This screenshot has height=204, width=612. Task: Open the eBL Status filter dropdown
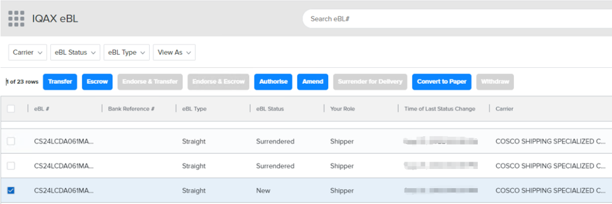click(75, 53)
